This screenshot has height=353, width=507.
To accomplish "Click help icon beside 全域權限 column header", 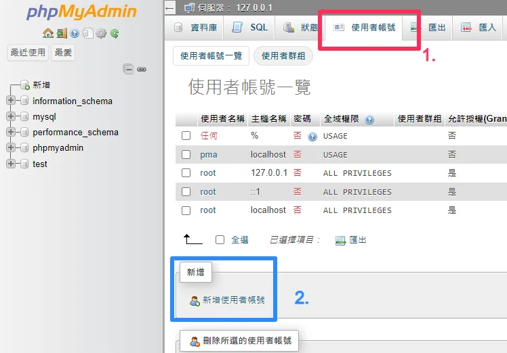I will pyautogui.click(x=369, y=120).
